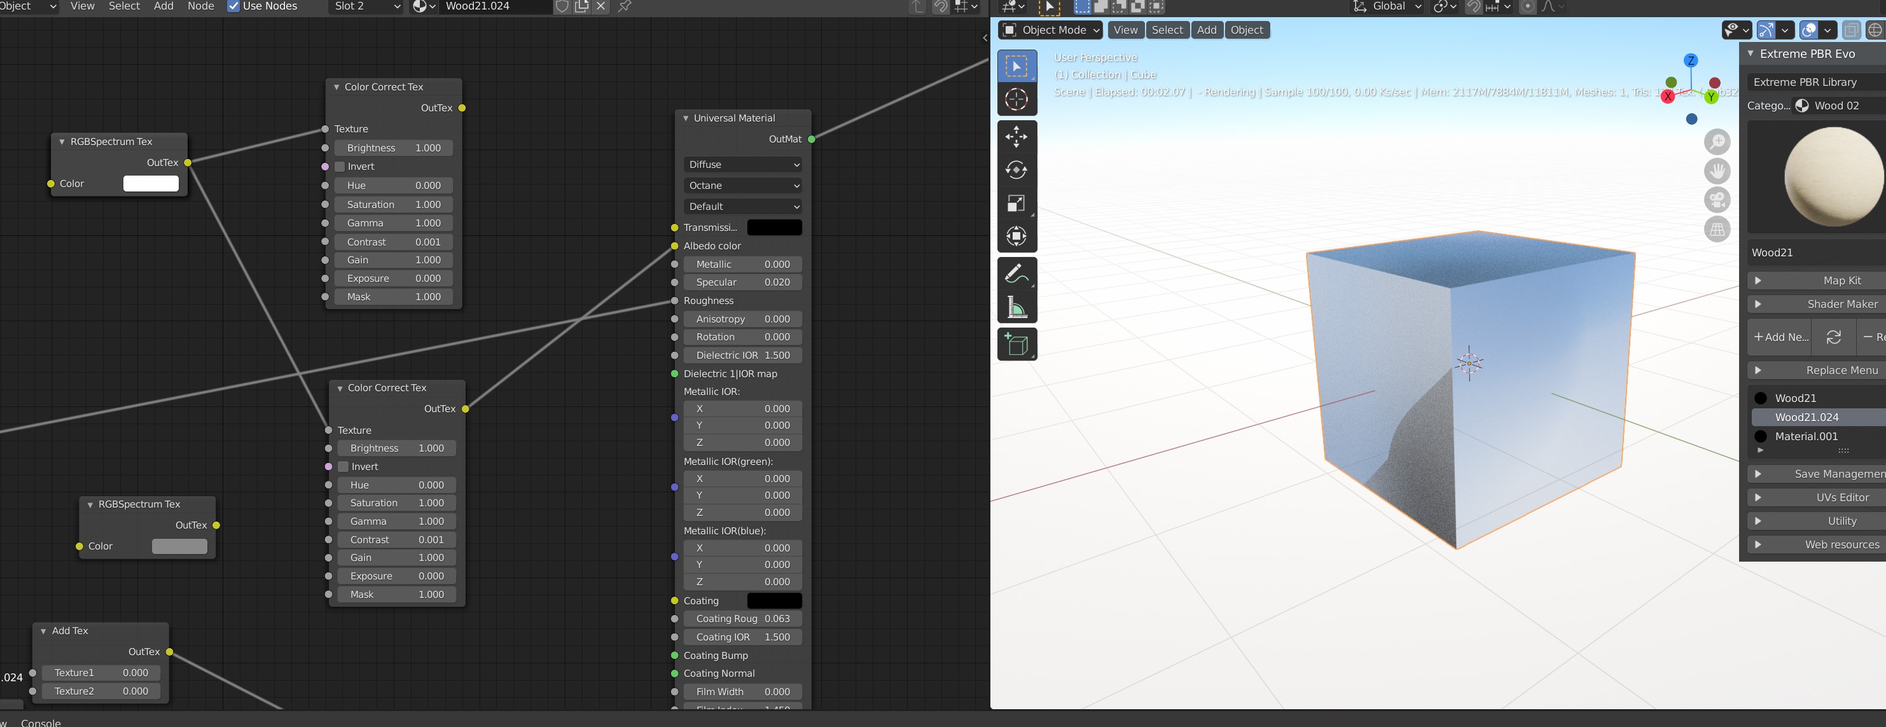Click the Add New material button
This screenshot has height=727, width=1886.
pos(1780,336)
